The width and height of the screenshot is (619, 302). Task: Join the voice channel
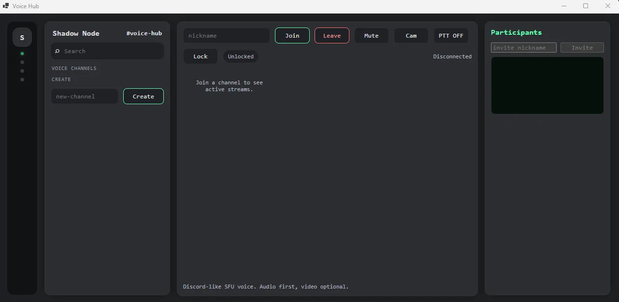tap(292, 36)
